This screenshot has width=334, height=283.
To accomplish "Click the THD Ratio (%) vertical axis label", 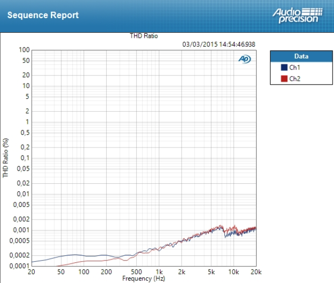I will 6,158.
